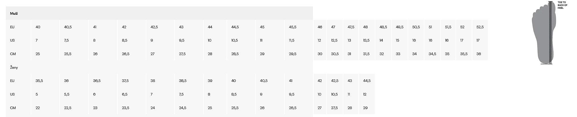Select women's EU size 44,5 cell
The height and width of the screenshot is (117, 577).
pos(367,81)
